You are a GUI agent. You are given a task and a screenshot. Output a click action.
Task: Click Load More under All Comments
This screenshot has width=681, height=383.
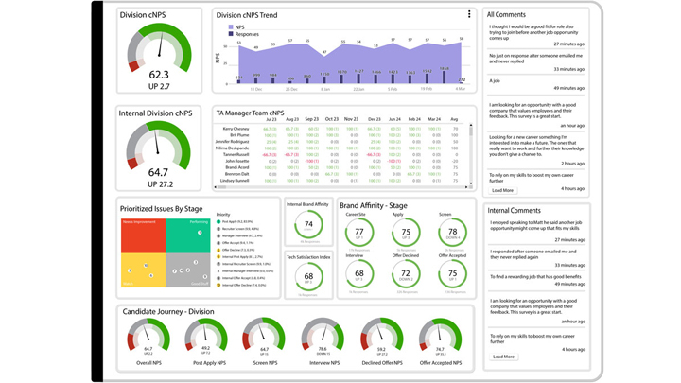click(x=503, y=190)
